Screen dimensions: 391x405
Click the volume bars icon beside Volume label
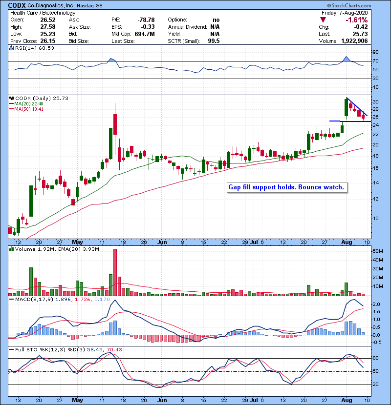[11, 249]
